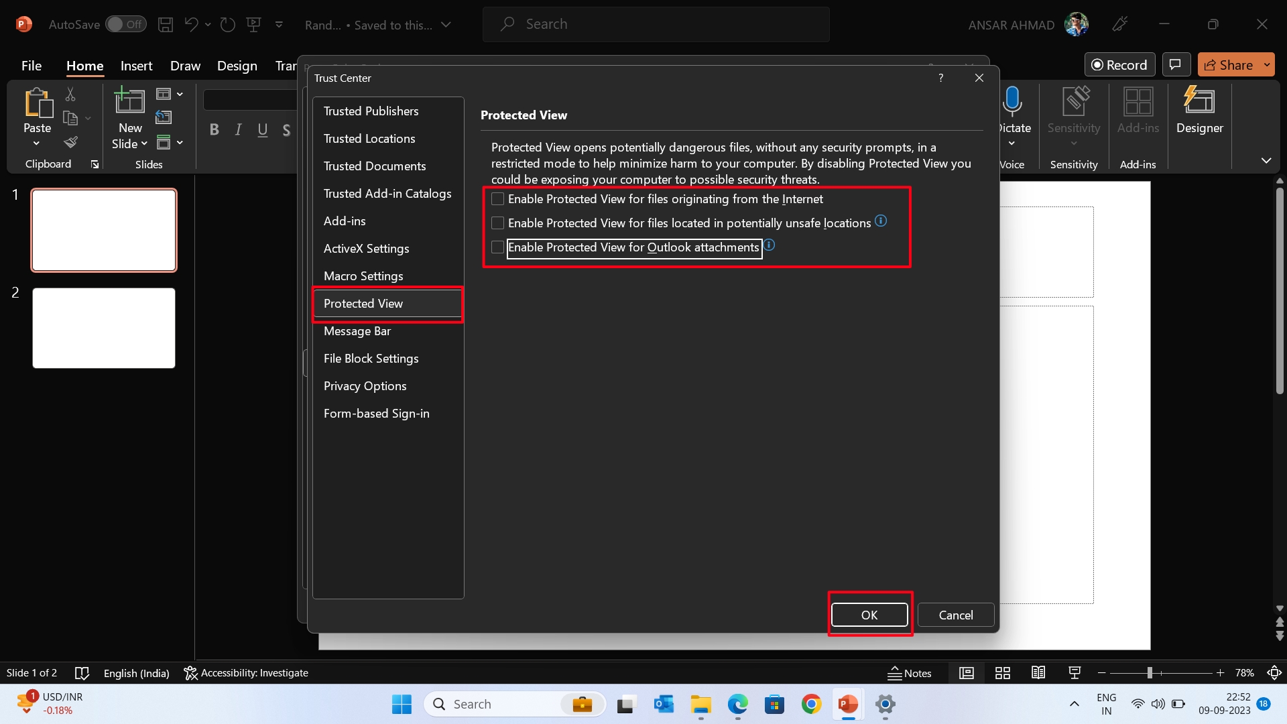1287x724 pixels.
Task: Switch to Slide Sorter view in status bar
Action: click(1002, 672)
